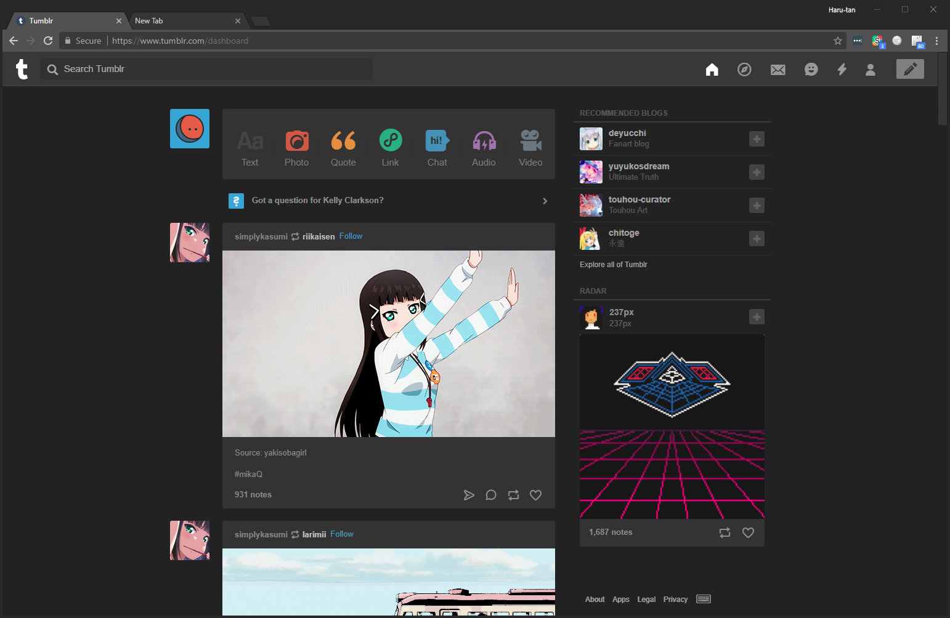Image resolution: width=950 pixels, height=618 pixels.
Task: Reblog the 931 notes post
Action: point(513,495)
